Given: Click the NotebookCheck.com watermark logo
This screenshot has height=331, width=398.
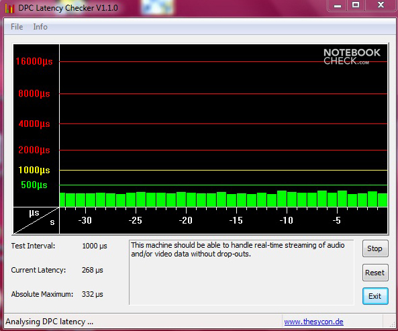Looking at the screenshot, I should click(352, 56).
